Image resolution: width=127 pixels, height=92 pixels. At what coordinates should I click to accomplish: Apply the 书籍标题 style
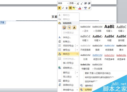(85, 66)
